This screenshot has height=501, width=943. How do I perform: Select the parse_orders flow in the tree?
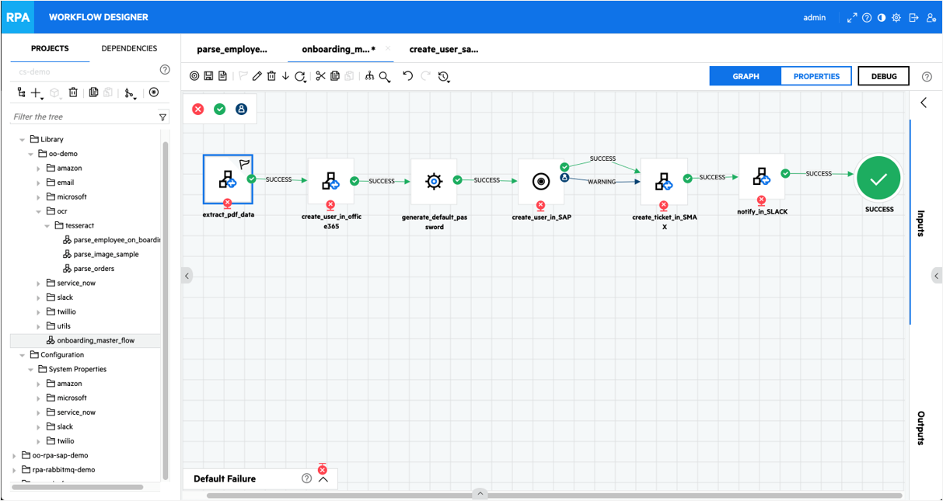[x=89, y=269]
